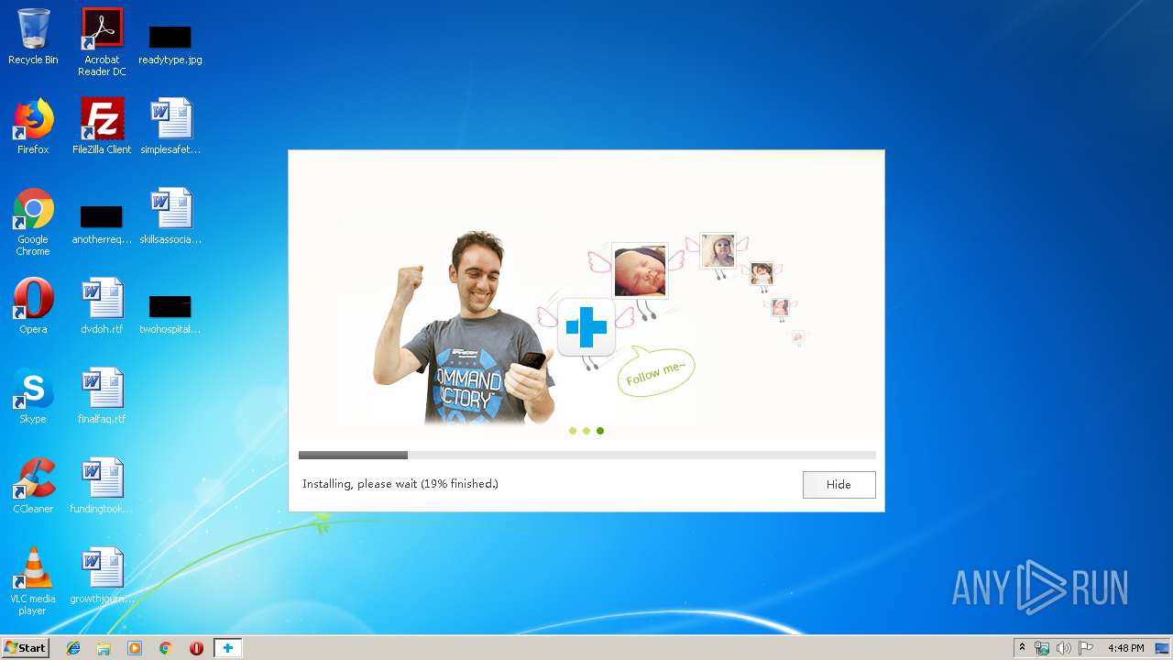Launch Skype desktop shortcut

(33, 396)
